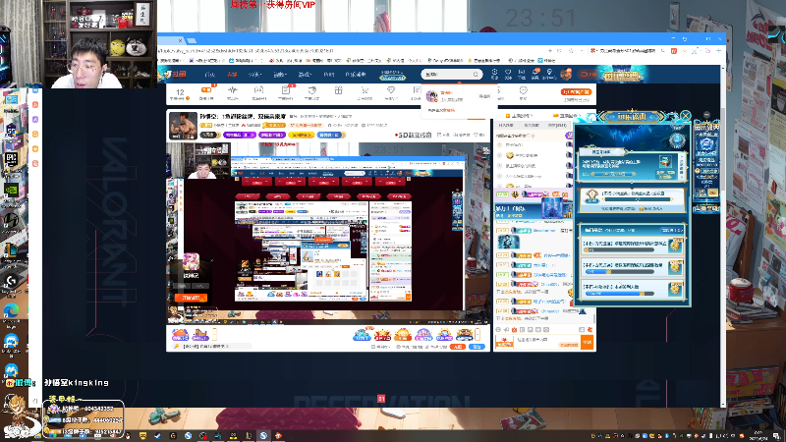Click the streamer avatar beside the stream title

pos(183,126)
